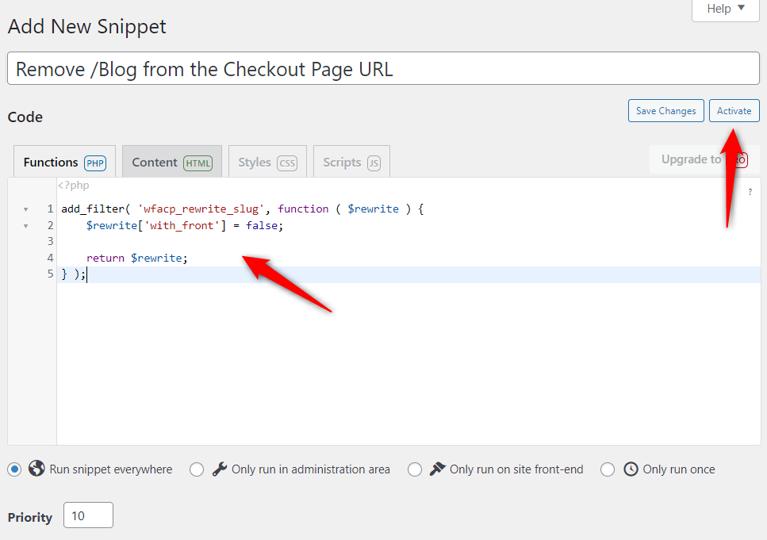767x540 pixels.
Task: Open the Help dropdown
Action: click(726, 9)
